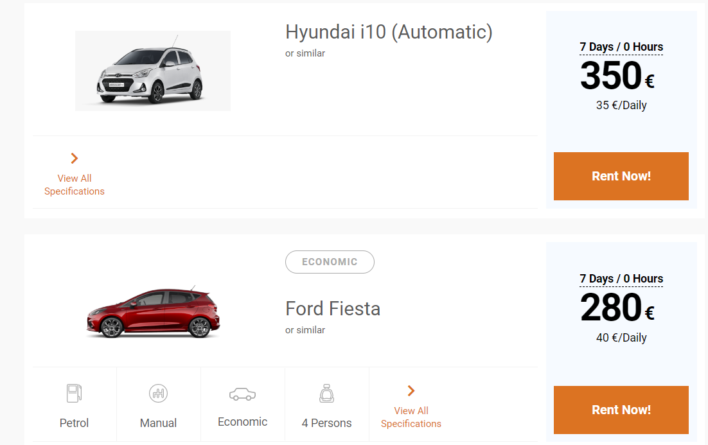708x445 pixels.
Task: Click the Manual gearbox icon
Action: [x=159, y=393]
